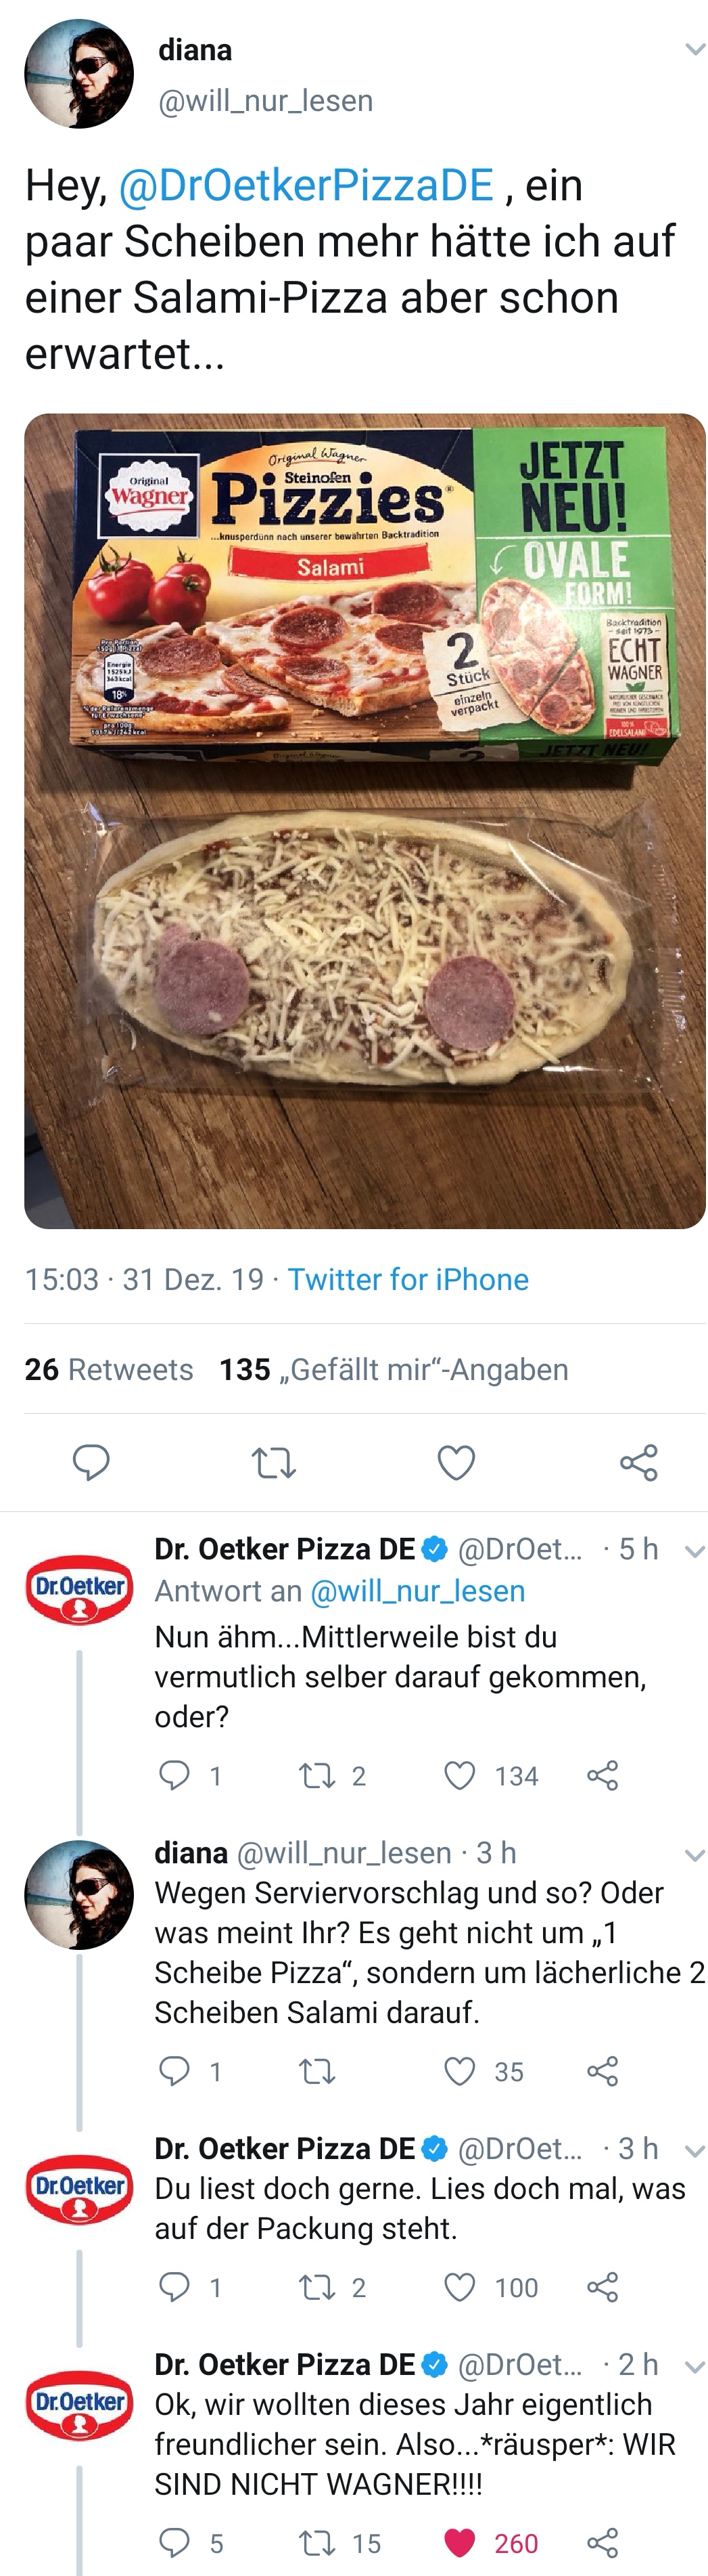Share the 'WIR SIND NICHT WAGNER' reply
Image resolution: width=708 pixels, height=2576 pixels.
pyautogui.click(x=602, y=2542)
